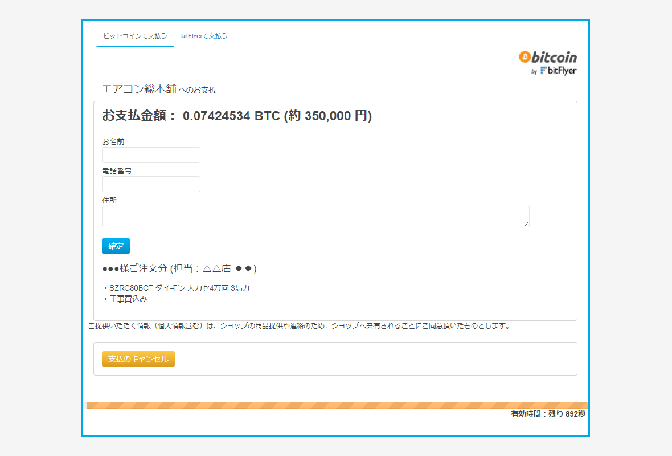Click the yellow 支払のキャンセル button
672x456 pixels.
pyautogui.click(x=138, y=359)
